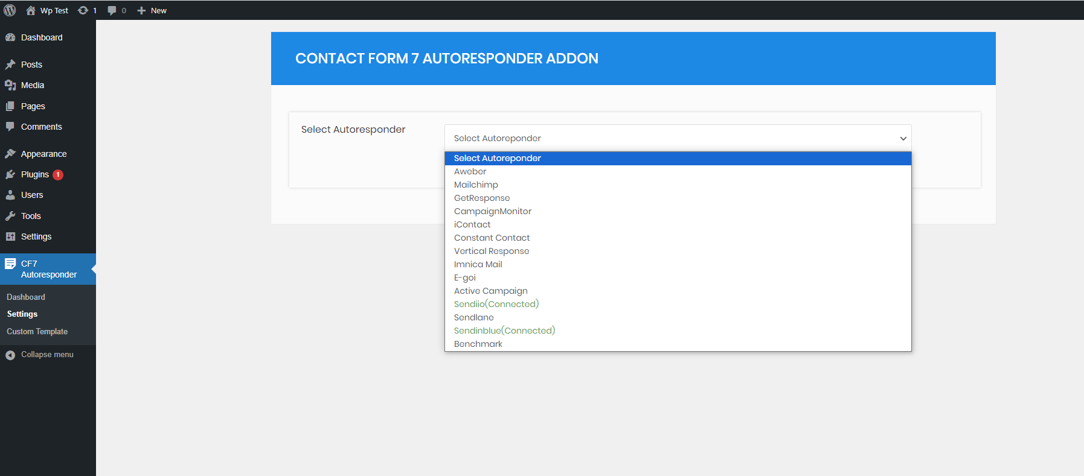
Task: Click the WordPress logo icon
Action: coord(10,10)
